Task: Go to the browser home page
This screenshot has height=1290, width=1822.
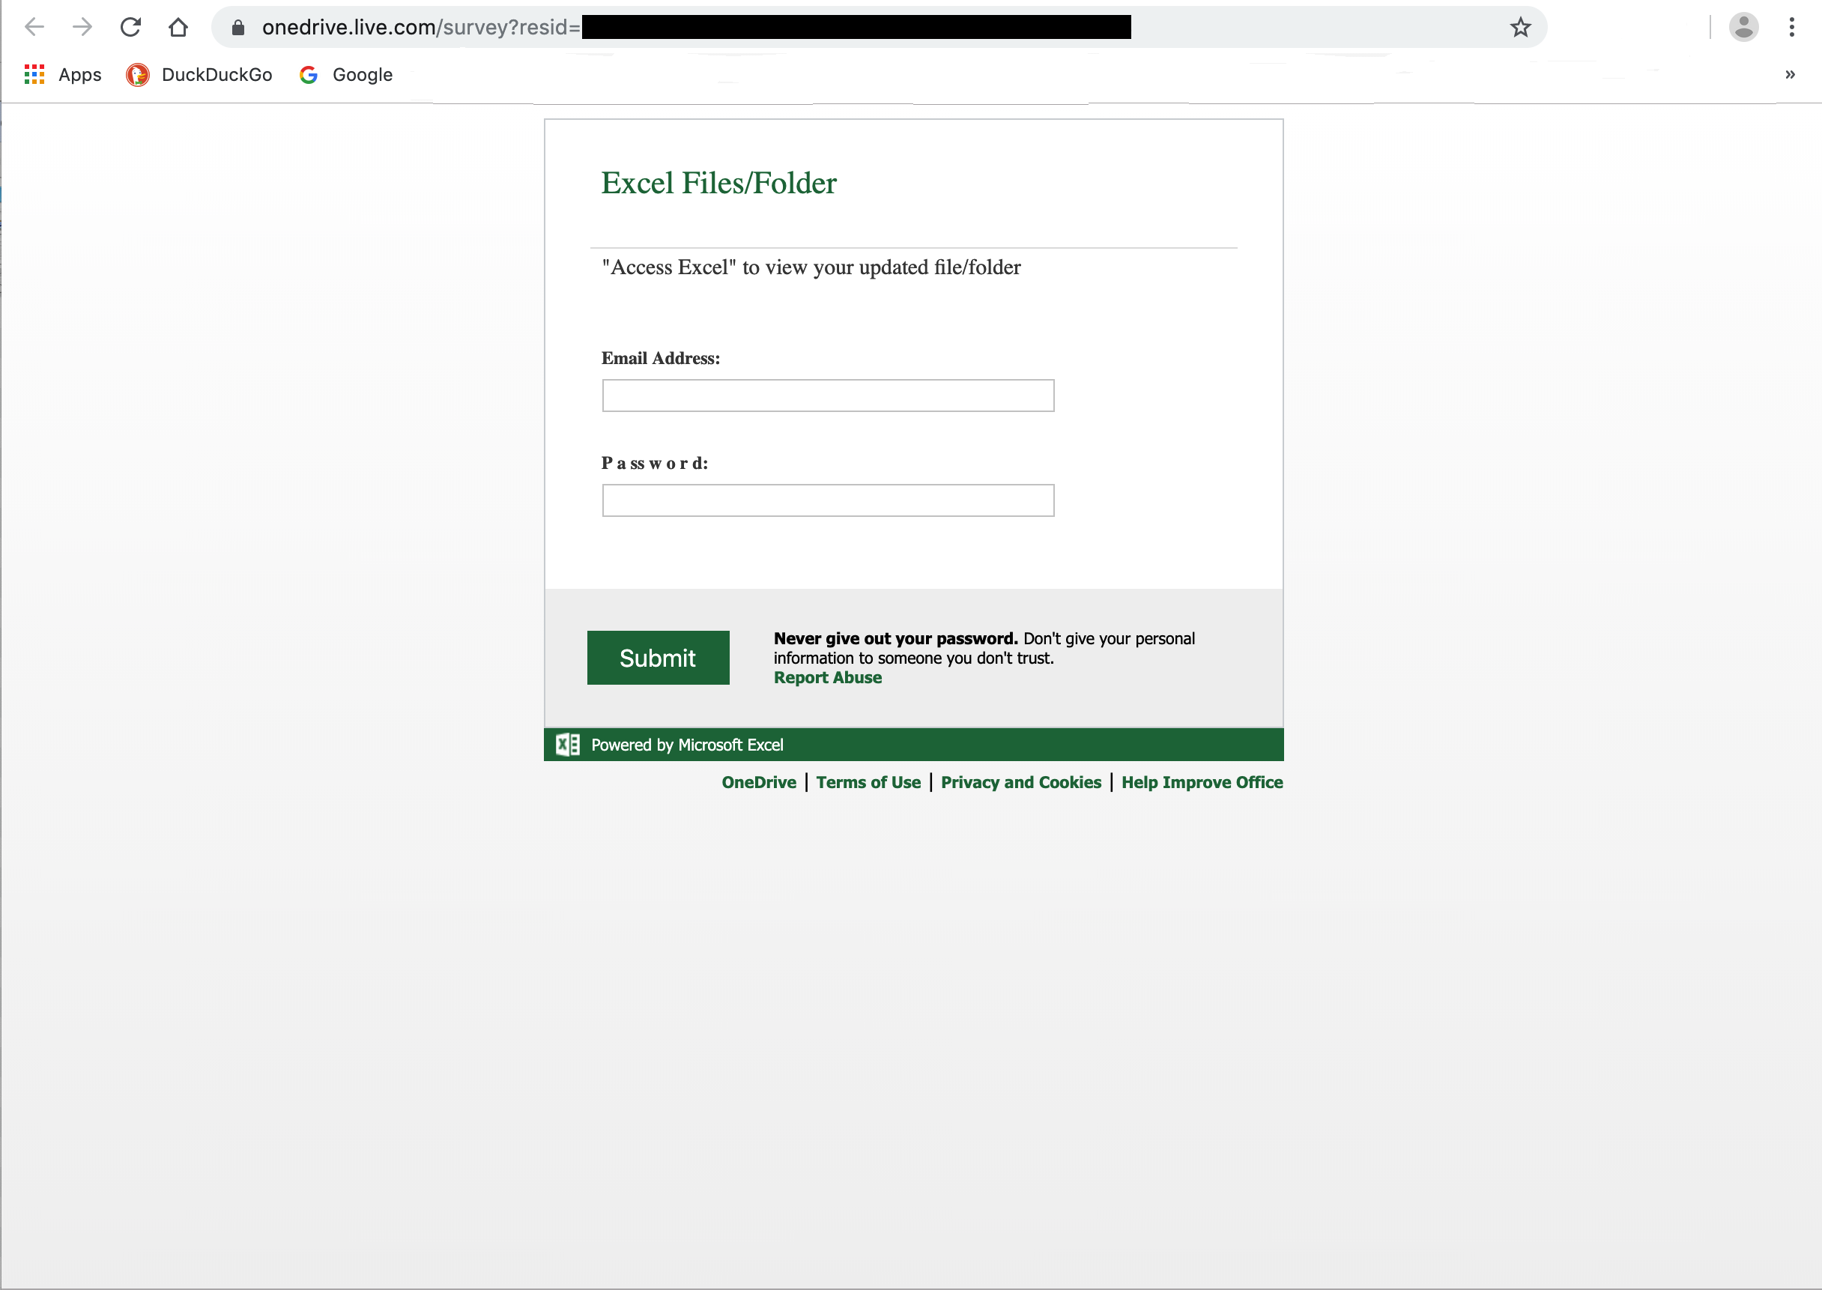Action: [x=178, y=27]
